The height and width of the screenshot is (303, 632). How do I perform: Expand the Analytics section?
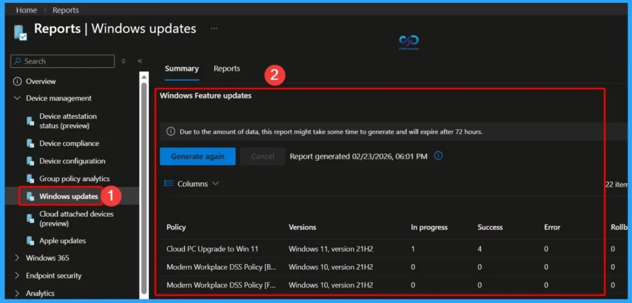[x=17, y=293]
